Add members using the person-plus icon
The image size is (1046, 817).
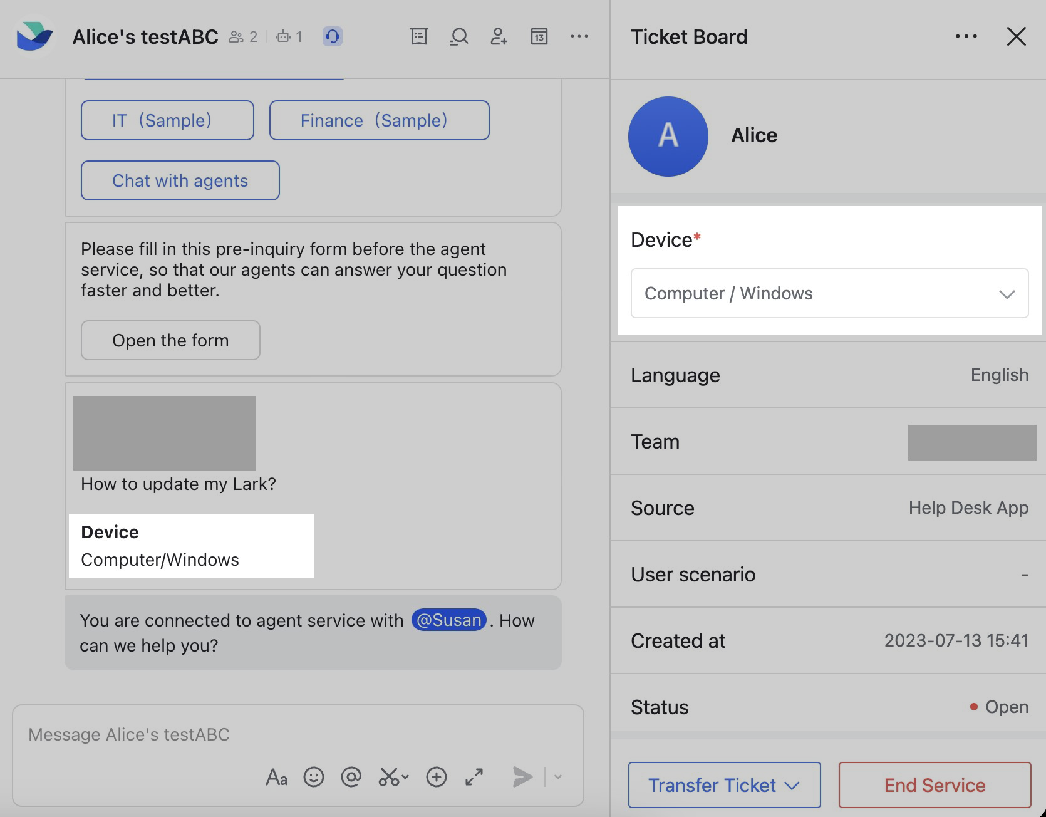click(x=499, y=36)
